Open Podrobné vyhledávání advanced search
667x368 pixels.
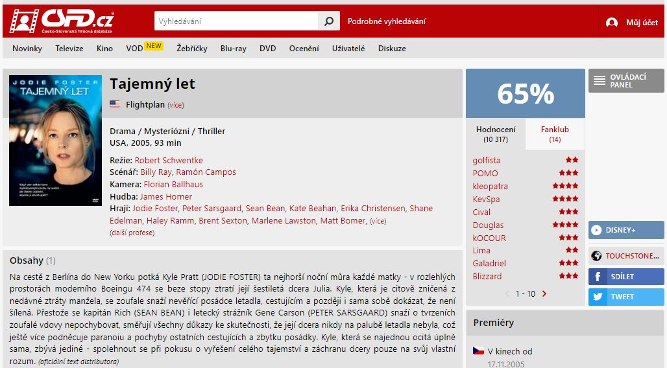[x=386, y=21]
